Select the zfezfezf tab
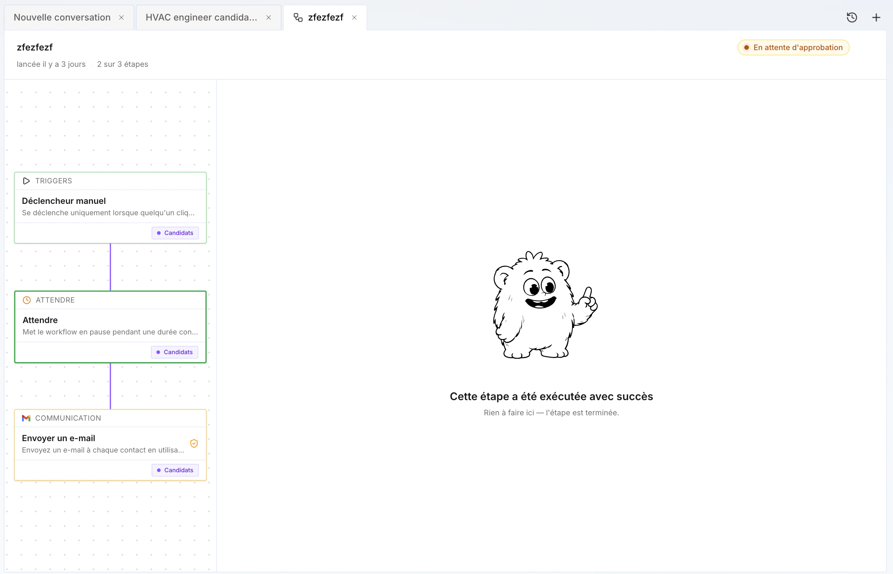 pos(325,17)
